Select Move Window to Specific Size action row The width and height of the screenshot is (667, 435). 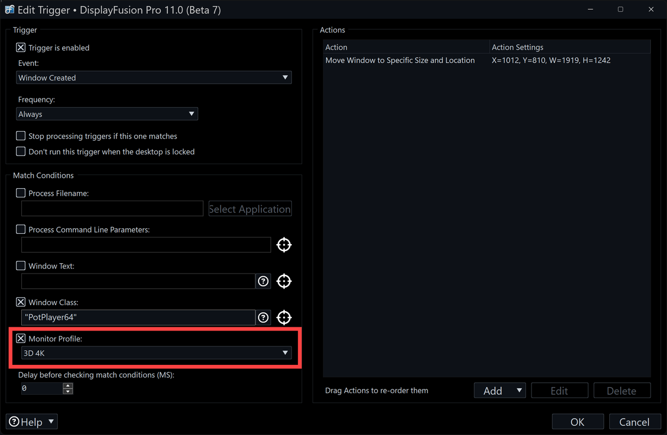487,60
